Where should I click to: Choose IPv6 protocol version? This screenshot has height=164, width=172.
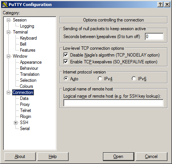[x=134, y=78]
